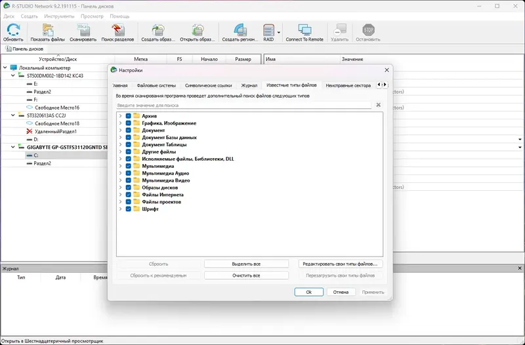Uncheck the Шрифт checkbox

pyautogui.click(x=128, y=209)
